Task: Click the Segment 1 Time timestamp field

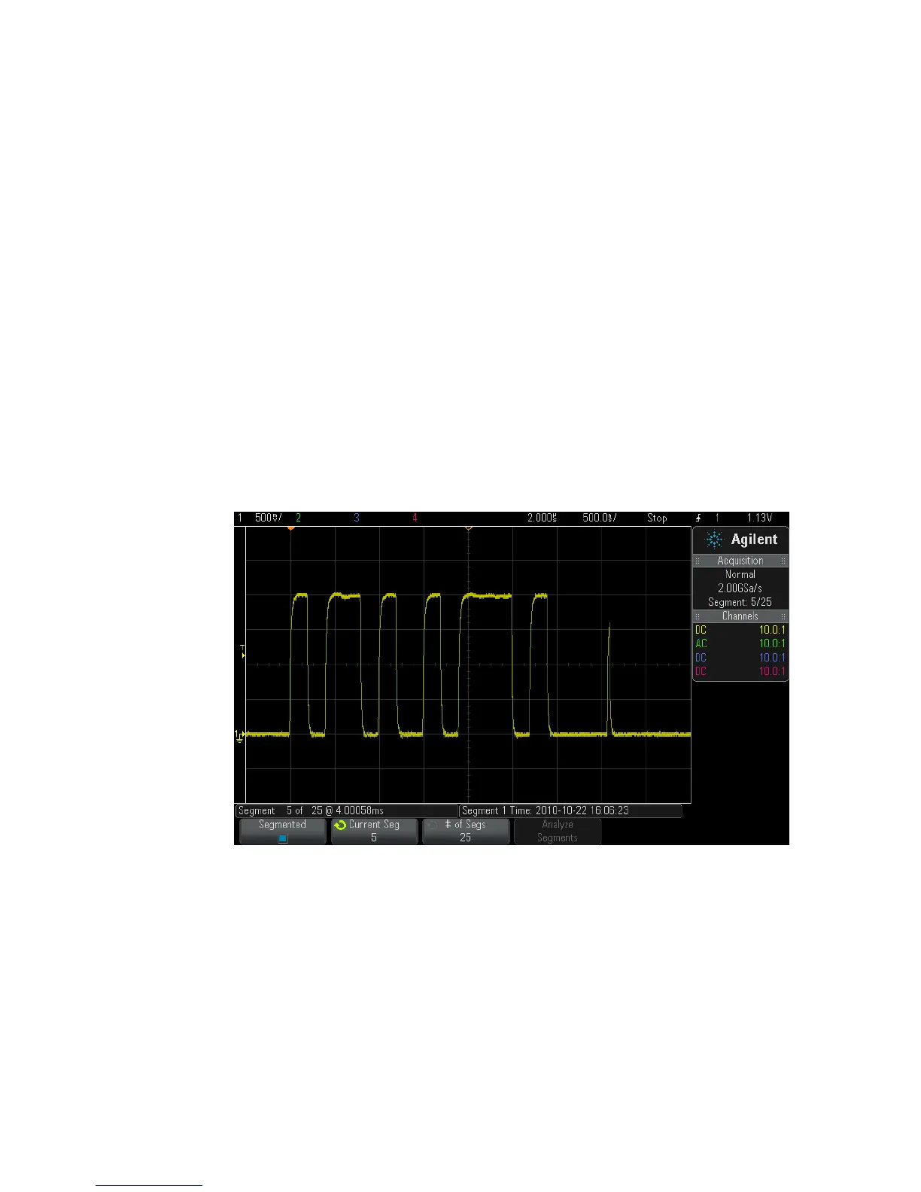Action: coord(570,810)
